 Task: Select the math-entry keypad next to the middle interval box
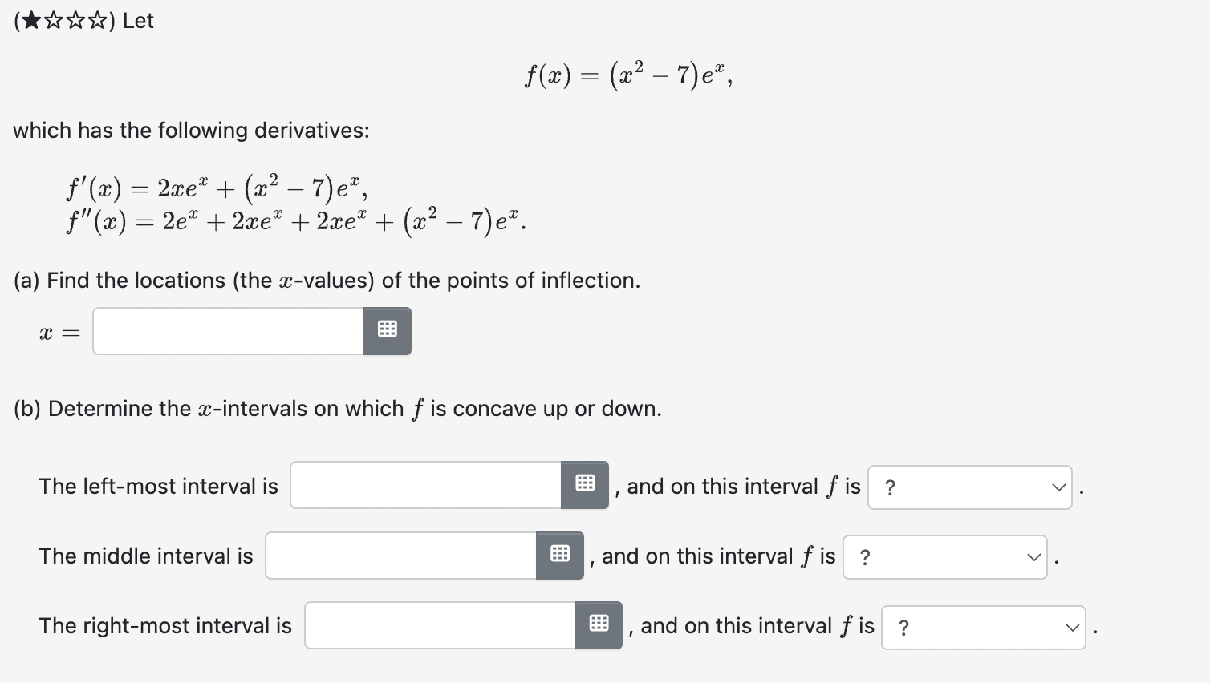(x=559, y=554)
